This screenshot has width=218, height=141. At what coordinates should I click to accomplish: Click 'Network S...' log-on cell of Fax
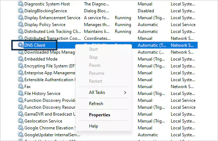pyautogui.click(x=182, y=87)
